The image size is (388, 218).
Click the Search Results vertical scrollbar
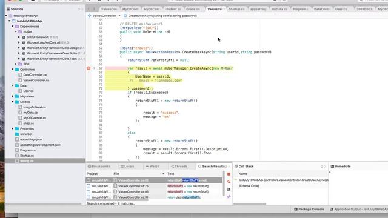[224, 184]
